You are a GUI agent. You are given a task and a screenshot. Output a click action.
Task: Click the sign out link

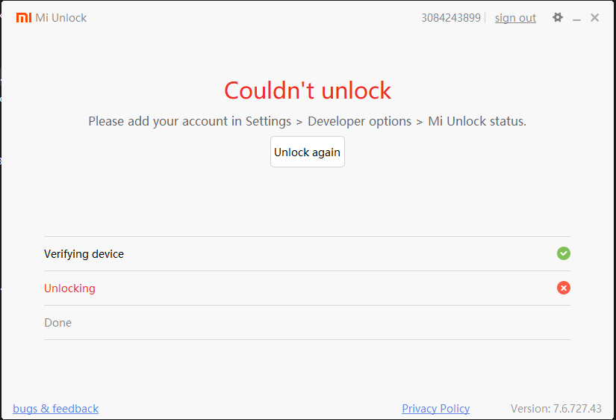pyautogui.click(x=515, y=18)
